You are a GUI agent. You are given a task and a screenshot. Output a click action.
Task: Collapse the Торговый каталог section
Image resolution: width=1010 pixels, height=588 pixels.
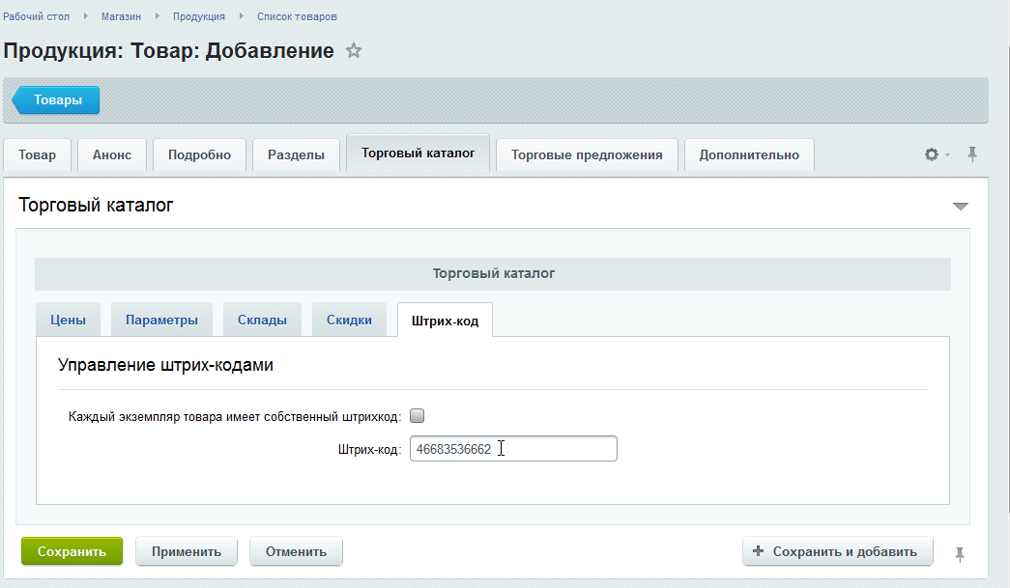[x=959, y=206]
